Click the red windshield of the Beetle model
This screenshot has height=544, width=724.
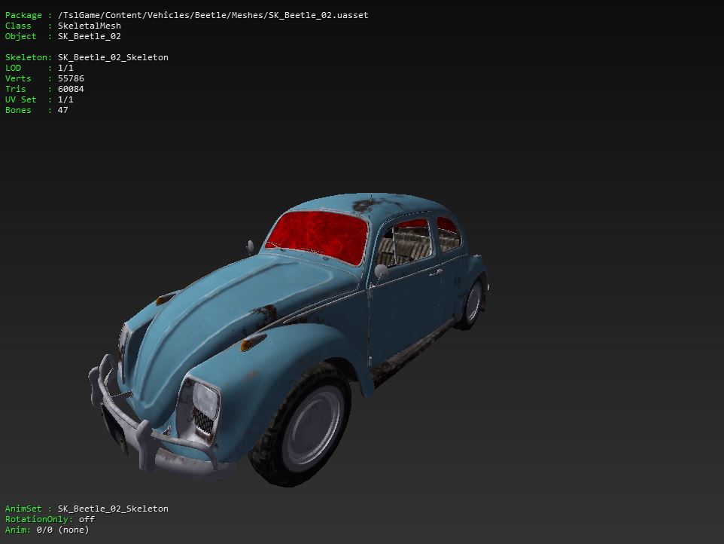(318, 237)
